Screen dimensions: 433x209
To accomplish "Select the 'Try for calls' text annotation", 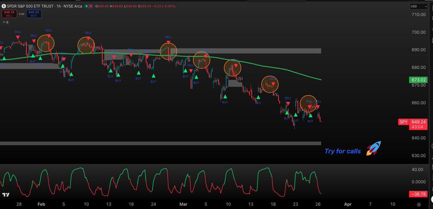I will pyautogui.click(x=342, y=151).
